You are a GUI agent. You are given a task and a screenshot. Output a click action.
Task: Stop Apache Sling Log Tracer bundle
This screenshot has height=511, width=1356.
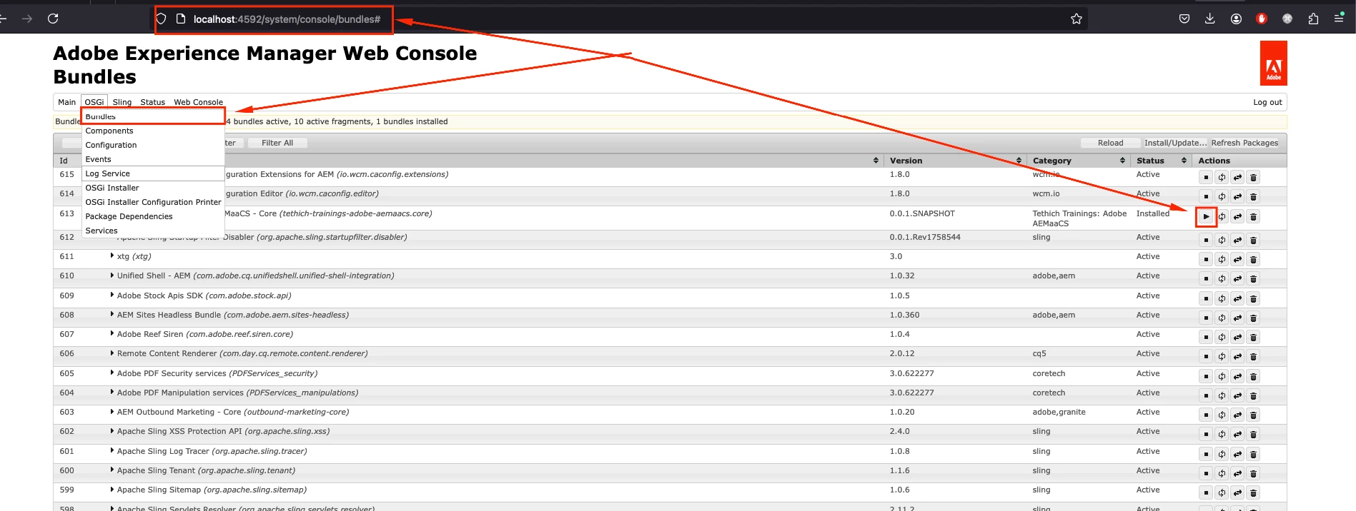[x=1206, y=454]
